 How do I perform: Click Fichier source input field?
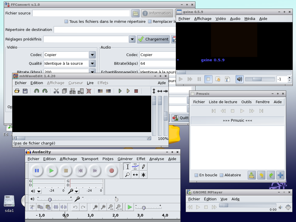click(81, 13)
